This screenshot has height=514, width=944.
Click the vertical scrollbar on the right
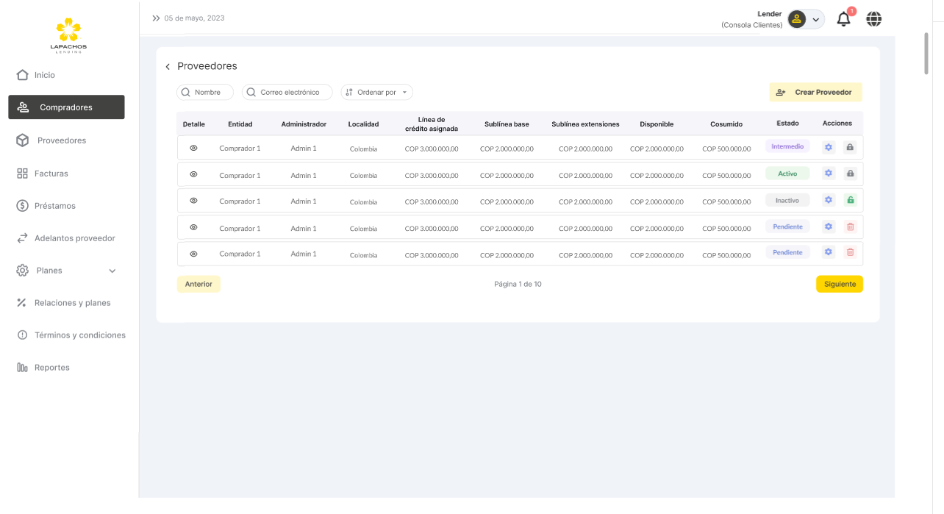[x=926, y=53]
